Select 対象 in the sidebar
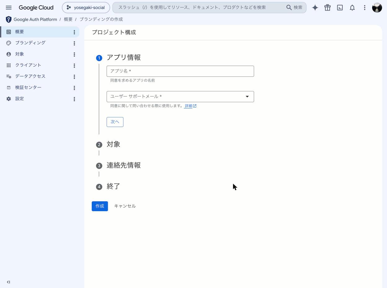The width and height of the screenshot is (387, 288). tap(40, 54)
